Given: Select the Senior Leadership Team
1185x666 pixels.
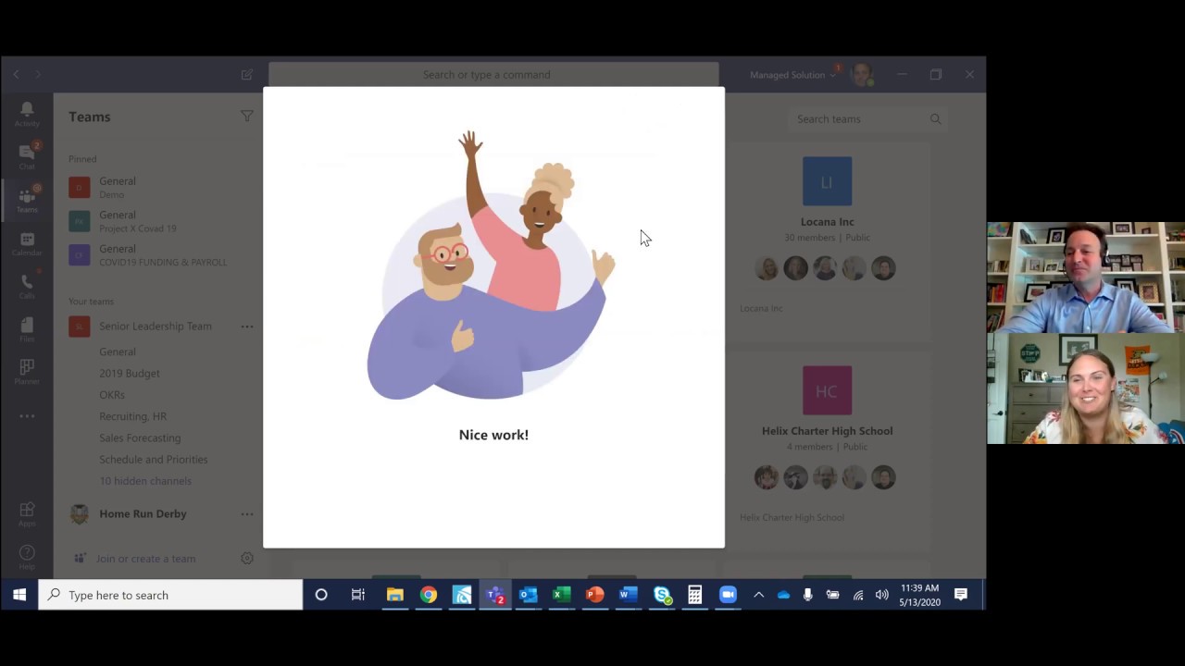Looking at the screenshot, I should click(156, 327).
